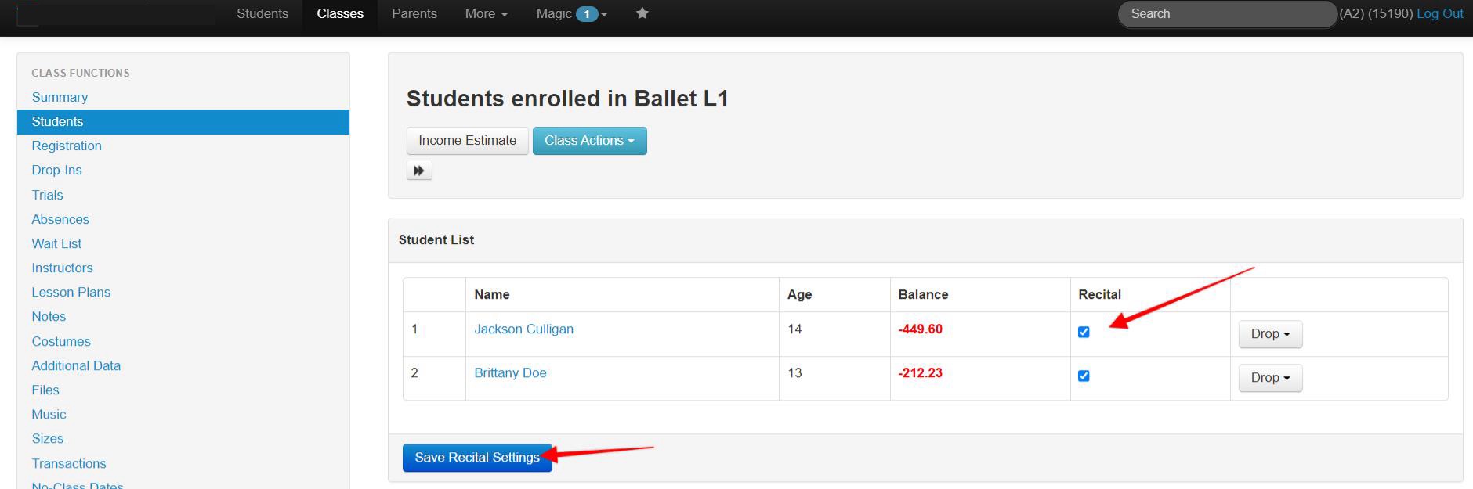Open Jackson Culligan's student profile link

coord(523,329)
